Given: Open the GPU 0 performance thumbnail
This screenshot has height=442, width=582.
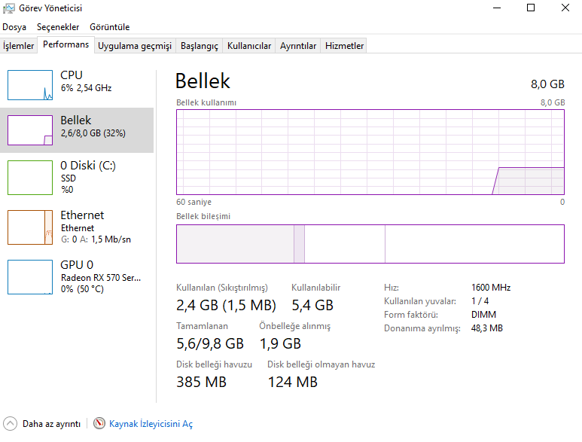Looking at the screenshot, I should (30, 276).
